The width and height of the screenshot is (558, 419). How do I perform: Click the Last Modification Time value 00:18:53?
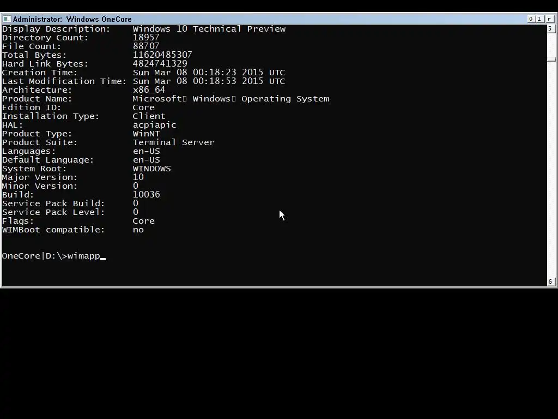pos(209,81)
